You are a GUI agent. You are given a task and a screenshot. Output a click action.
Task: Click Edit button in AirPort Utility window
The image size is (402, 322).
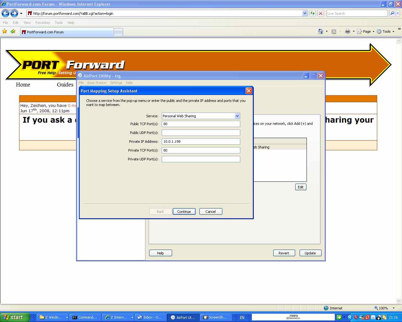click(301, 187)
